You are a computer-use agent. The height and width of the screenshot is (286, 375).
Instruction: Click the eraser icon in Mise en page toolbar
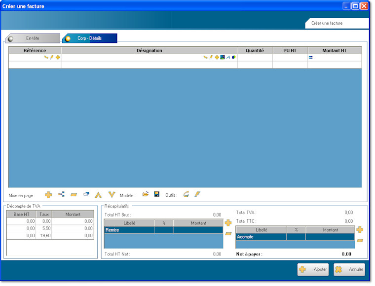click(x=86, y=195)
